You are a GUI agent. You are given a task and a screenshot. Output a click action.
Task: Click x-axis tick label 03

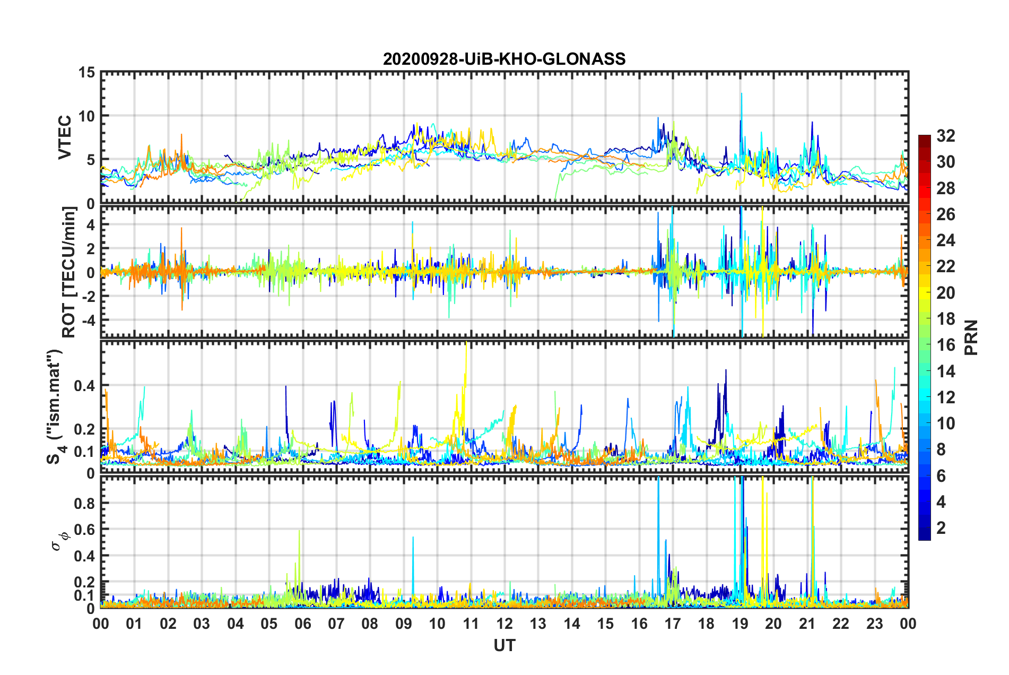[202, 624]
